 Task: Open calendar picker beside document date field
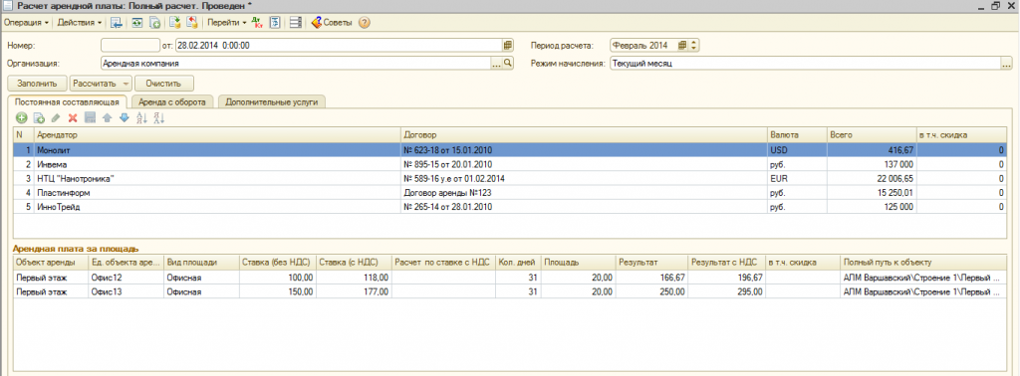pyautogui.click(x=507, y=46)
